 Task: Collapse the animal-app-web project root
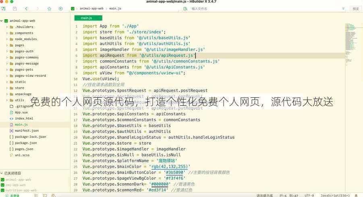2,21
